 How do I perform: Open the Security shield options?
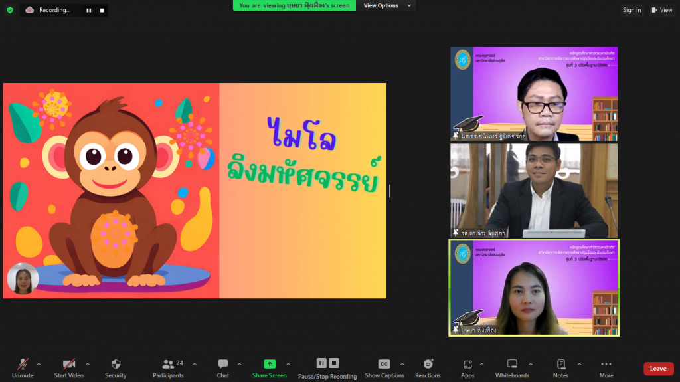(x=116, y=368)
